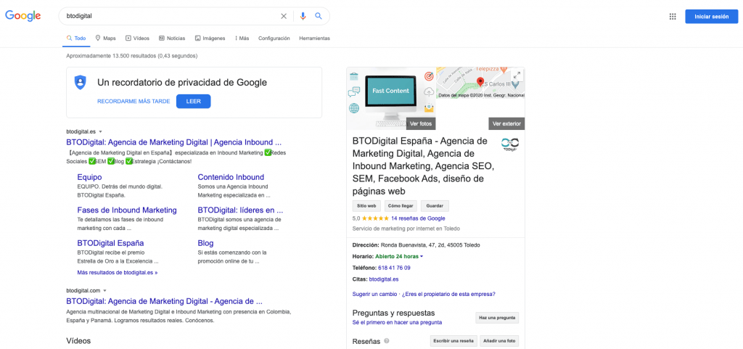This screenshot has height=349, width=743.
Task: Switch to the Imágenes tab
Action: pyautogui.click(x=210, y=38)
